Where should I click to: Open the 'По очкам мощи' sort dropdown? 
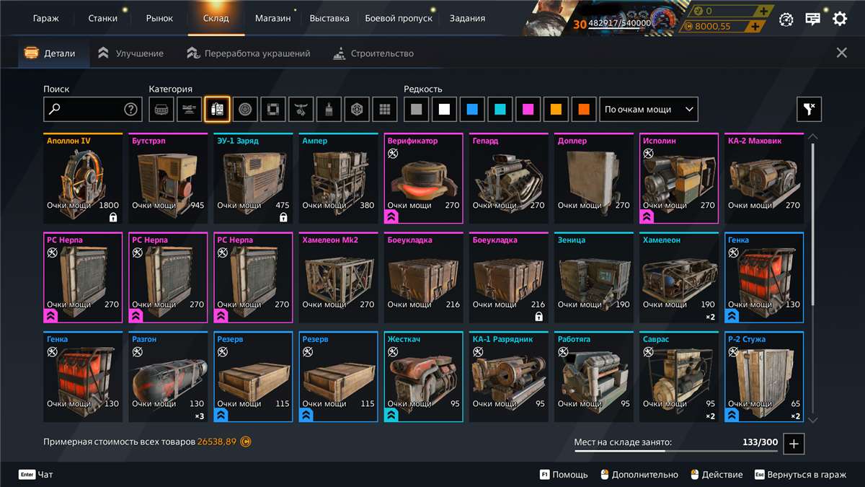pos(648,110)
